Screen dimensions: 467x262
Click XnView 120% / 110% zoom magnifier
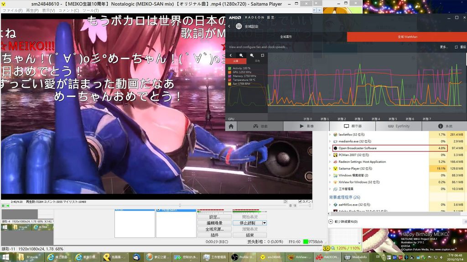tap(332, 248)
